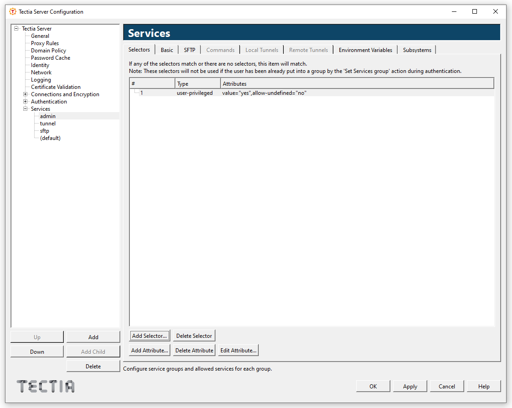Click Add Attribute... button
Viewport: 512px width, 408px height.
[x=149, y=350]
